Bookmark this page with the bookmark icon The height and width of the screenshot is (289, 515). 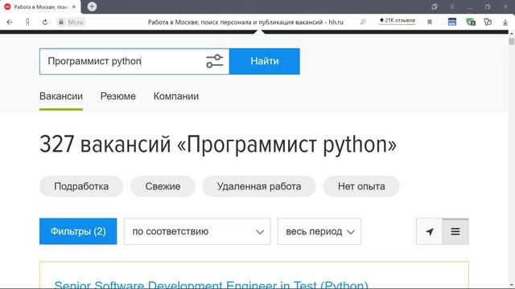click(x=430, y=22)
